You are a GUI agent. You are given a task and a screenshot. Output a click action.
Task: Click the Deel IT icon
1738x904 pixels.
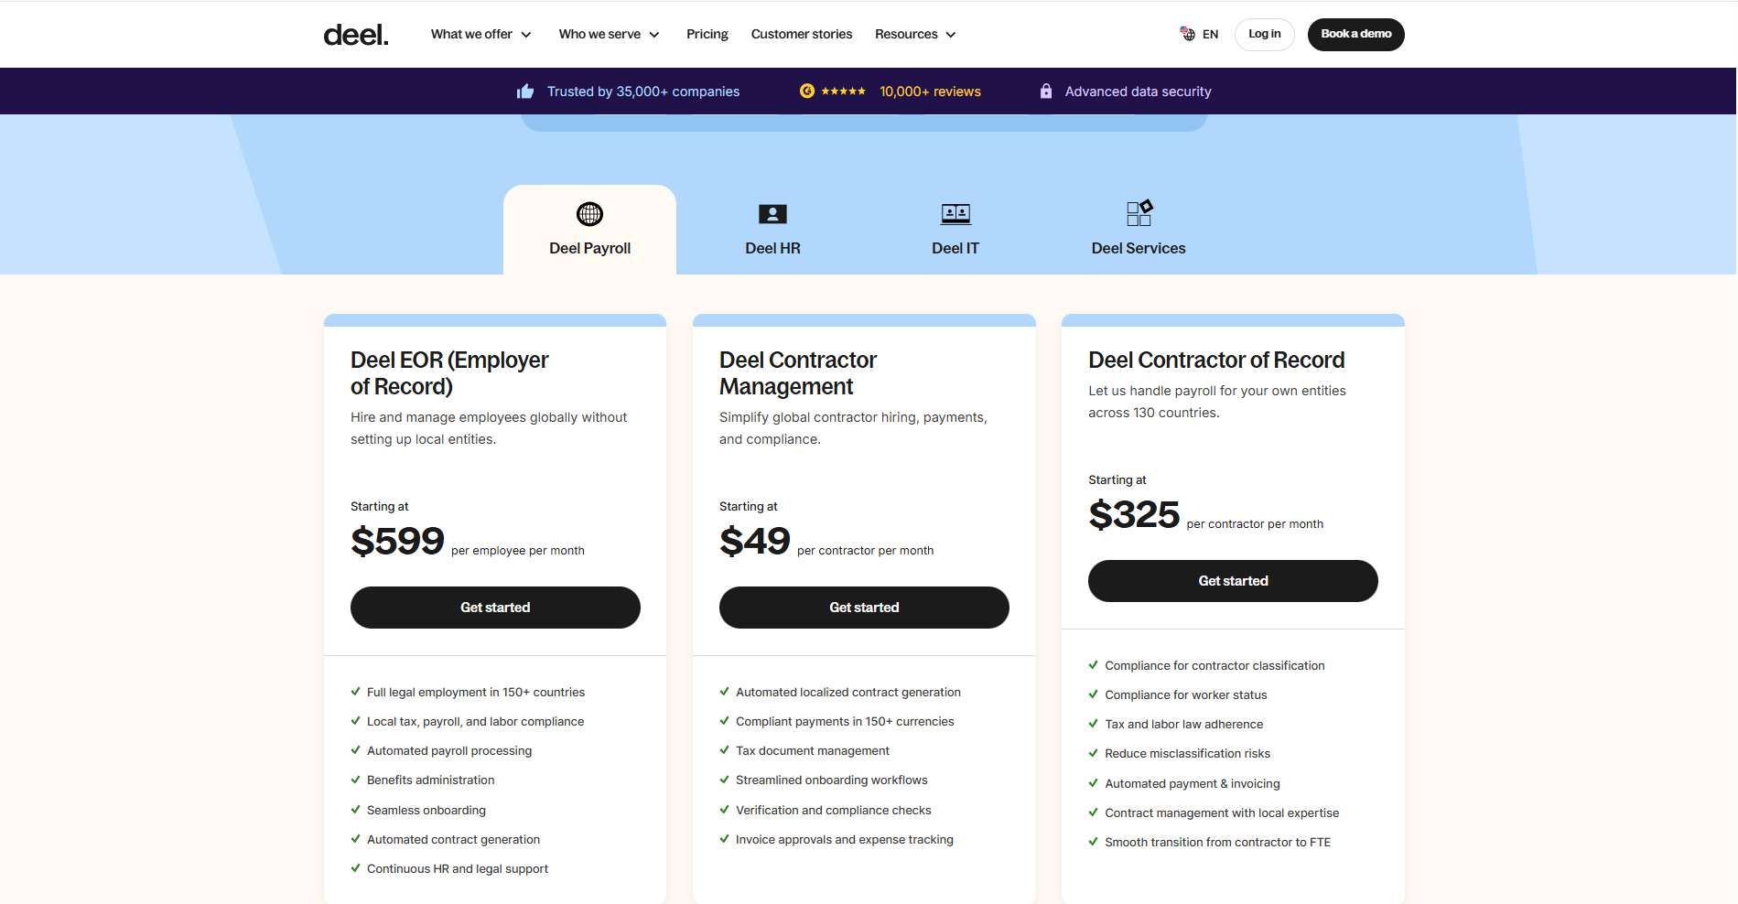tap(955, 213)
